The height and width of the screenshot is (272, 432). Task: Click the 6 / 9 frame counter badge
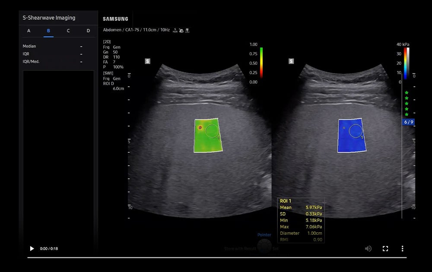[x=408, y=122]
